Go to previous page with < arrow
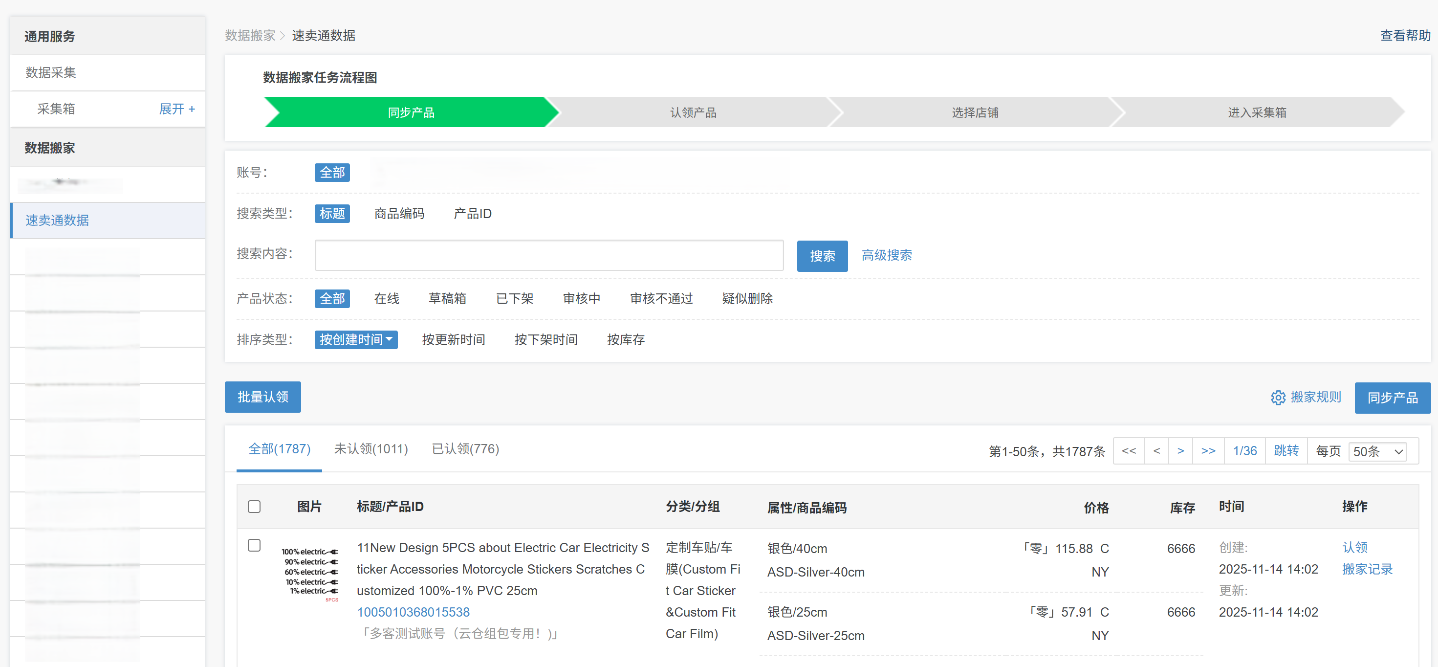The height and width of the screenshot is (667, 1438). coord(1156,451)
